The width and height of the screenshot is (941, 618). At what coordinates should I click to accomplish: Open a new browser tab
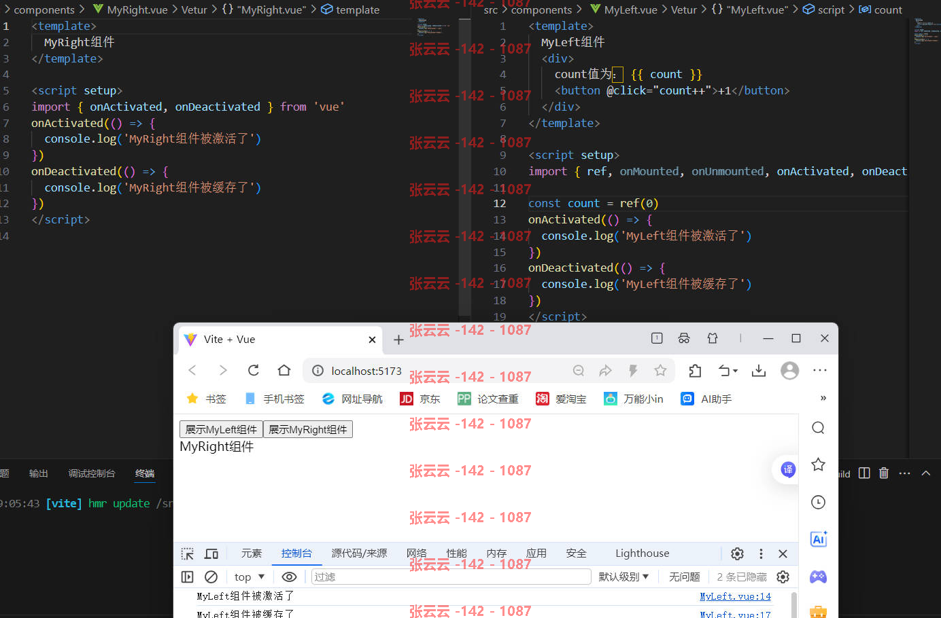click(x=399, y=340)
